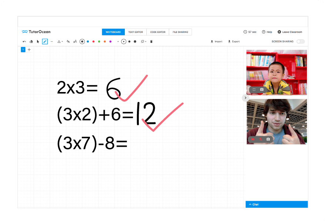
Task: Open the triangle shapes dropdown
Action: click(60, 42)
